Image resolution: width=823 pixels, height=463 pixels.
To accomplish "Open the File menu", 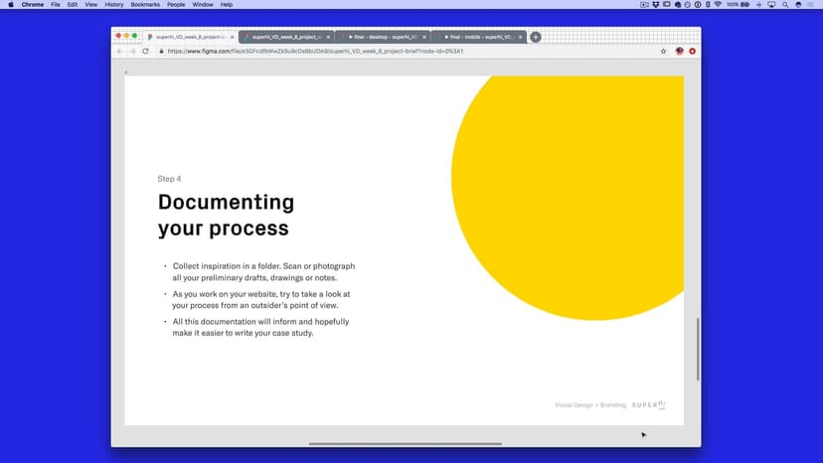I will coord(55,5).
